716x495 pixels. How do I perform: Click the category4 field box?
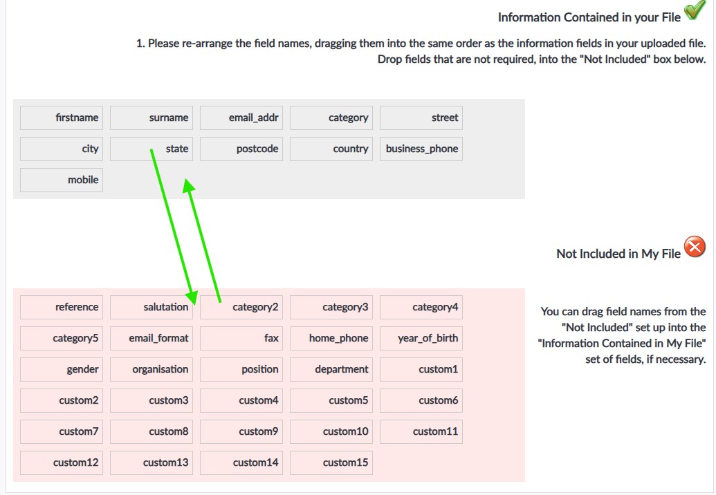[x=421, y=307]
